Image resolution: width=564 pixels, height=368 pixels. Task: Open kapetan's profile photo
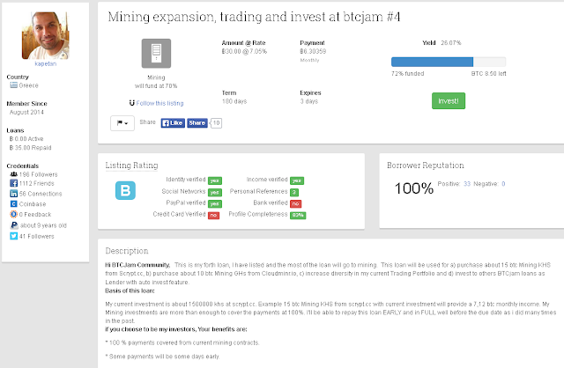(45, 35)
